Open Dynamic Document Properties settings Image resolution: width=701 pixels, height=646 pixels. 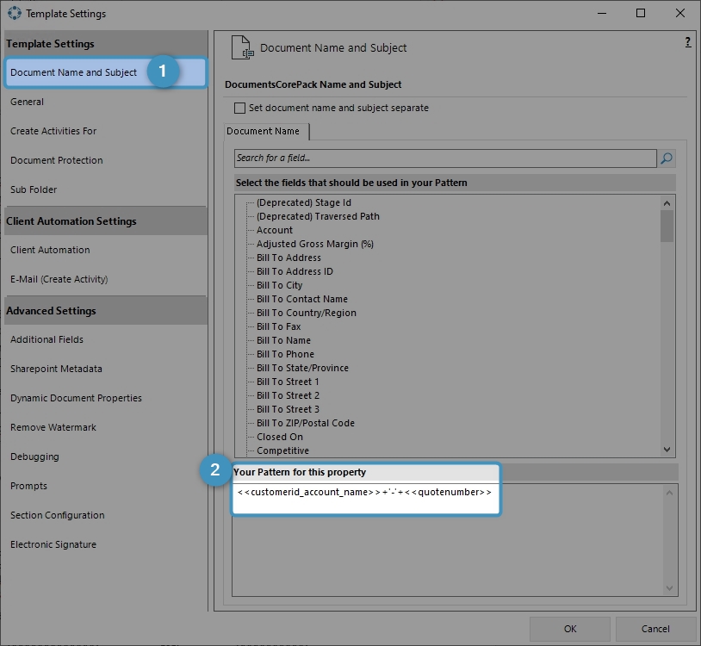pos(76,398)
